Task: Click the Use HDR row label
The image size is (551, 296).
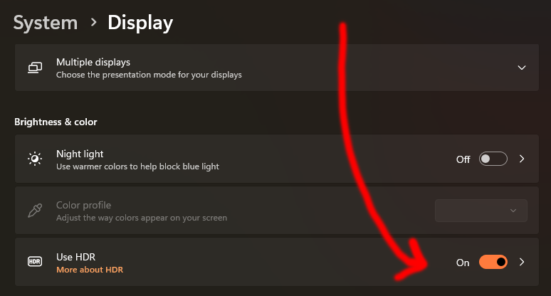Action: [75, 257]
